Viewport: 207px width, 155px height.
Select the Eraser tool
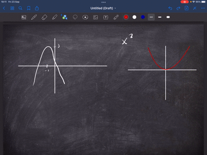(44, 17)
